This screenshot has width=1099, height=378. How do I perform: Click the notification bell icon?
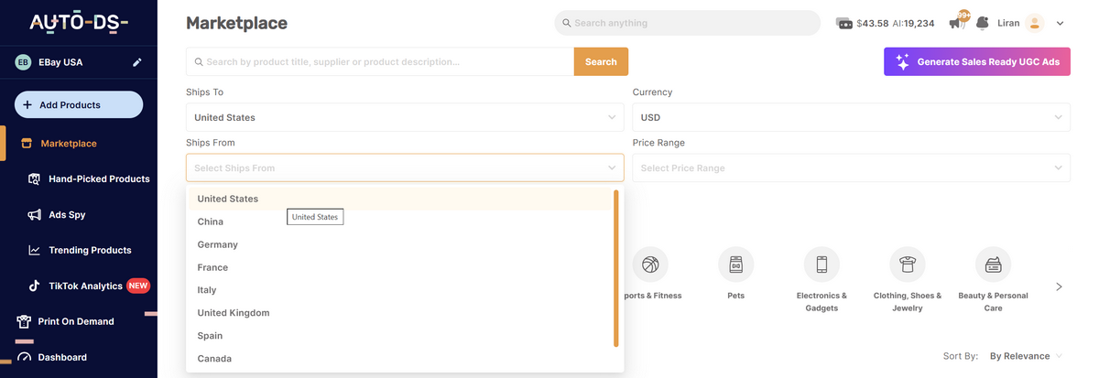[982, 23]
